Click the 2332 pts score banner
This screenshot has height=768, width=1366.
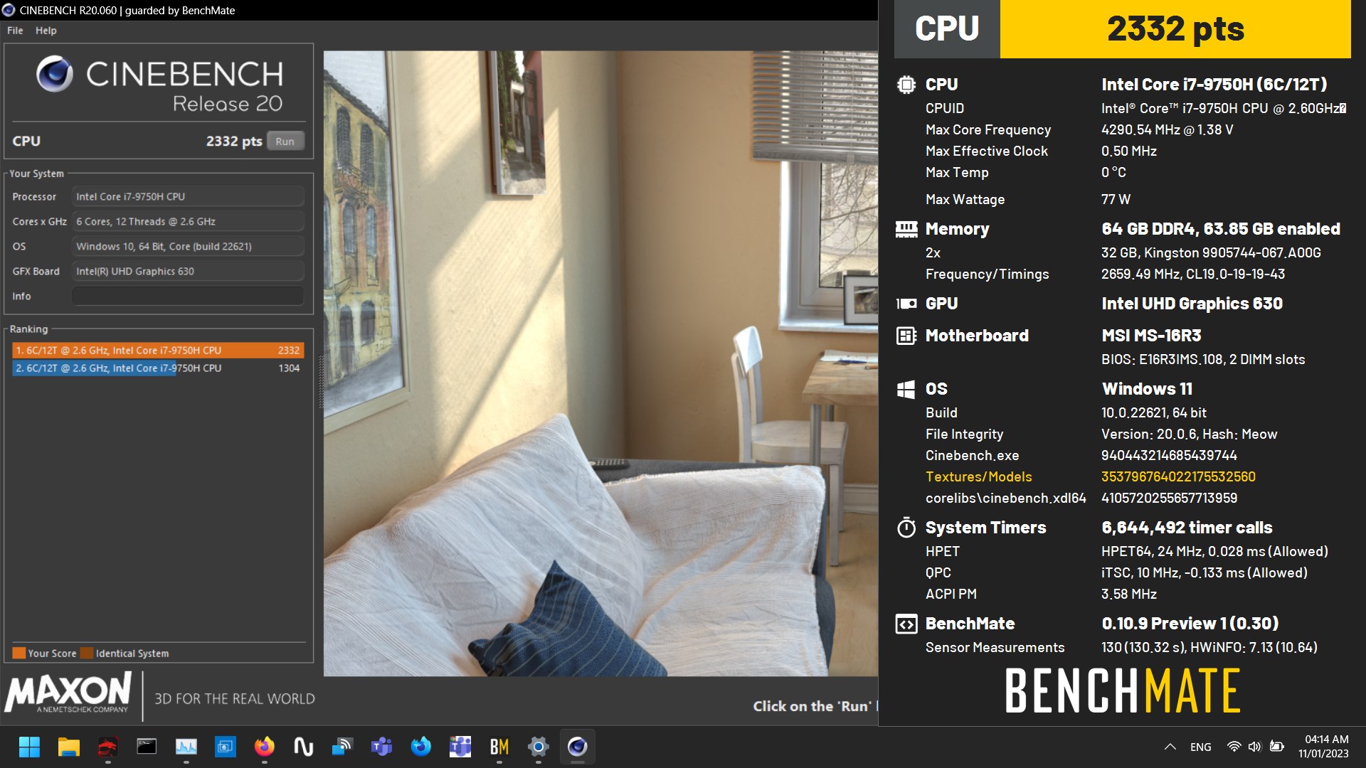pos(1175,29)
